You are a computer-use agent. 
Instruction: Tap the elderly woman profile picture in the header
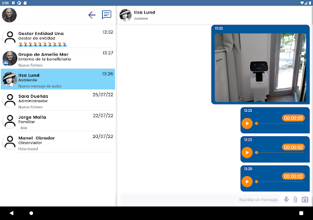pyautogui.click(x=9, y=15)
